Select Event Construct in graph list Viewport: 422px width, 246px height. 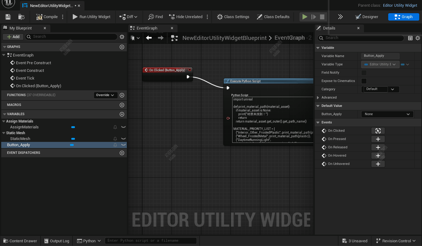tap(30, 70)
